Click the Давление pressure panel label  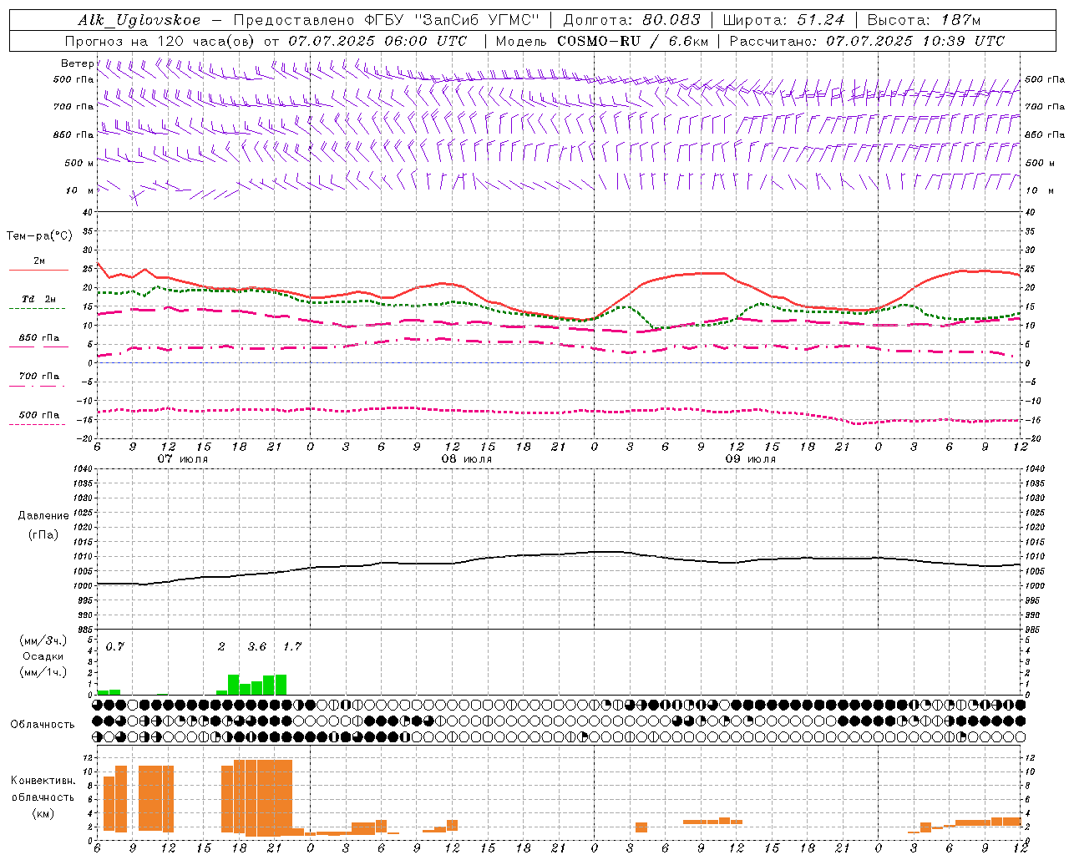coord(43,516)
